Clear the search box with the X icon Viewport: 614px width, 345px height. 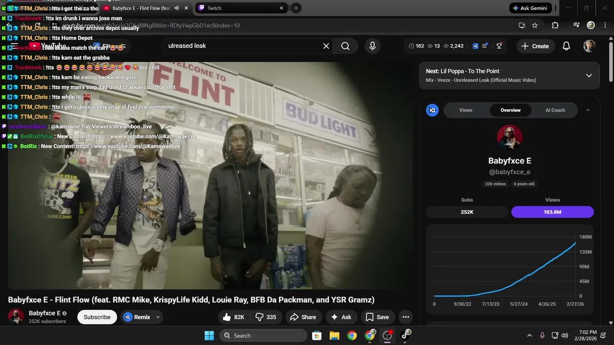tap(326, 46)
